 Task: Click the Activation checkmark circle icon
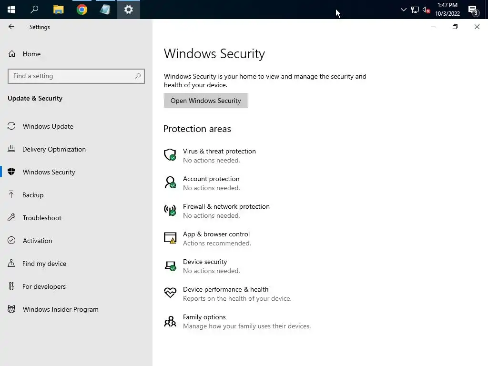(11, 240)
